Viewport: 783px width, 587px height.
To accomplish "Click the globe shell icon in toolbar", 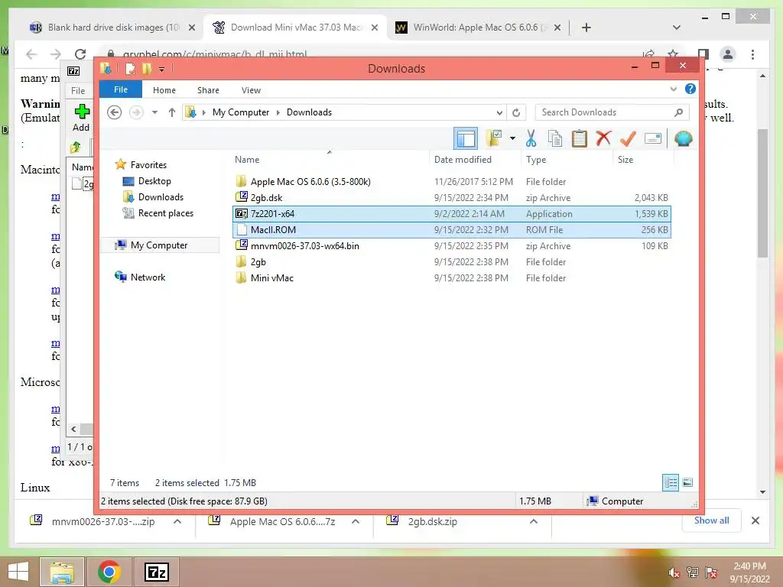I will 683,139.
